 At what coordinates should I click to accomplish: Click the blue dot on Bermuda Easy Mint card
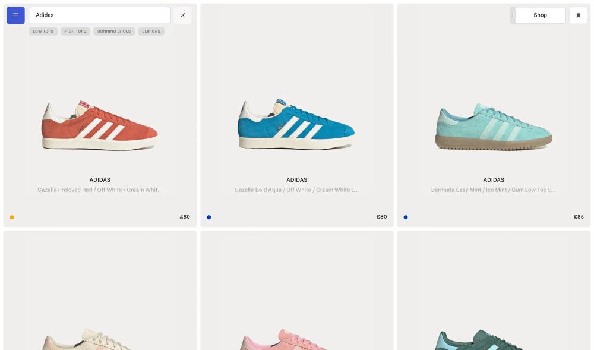[x=406, y=217]
